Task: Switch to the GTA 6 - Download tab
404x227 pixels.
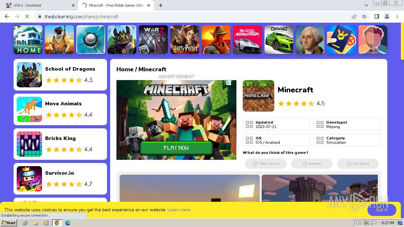Action: 39,5
